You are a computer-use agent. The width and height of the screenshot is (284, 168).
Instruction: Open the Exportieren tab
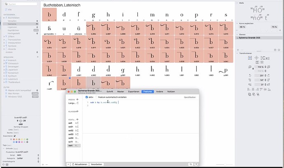(133, 91)
